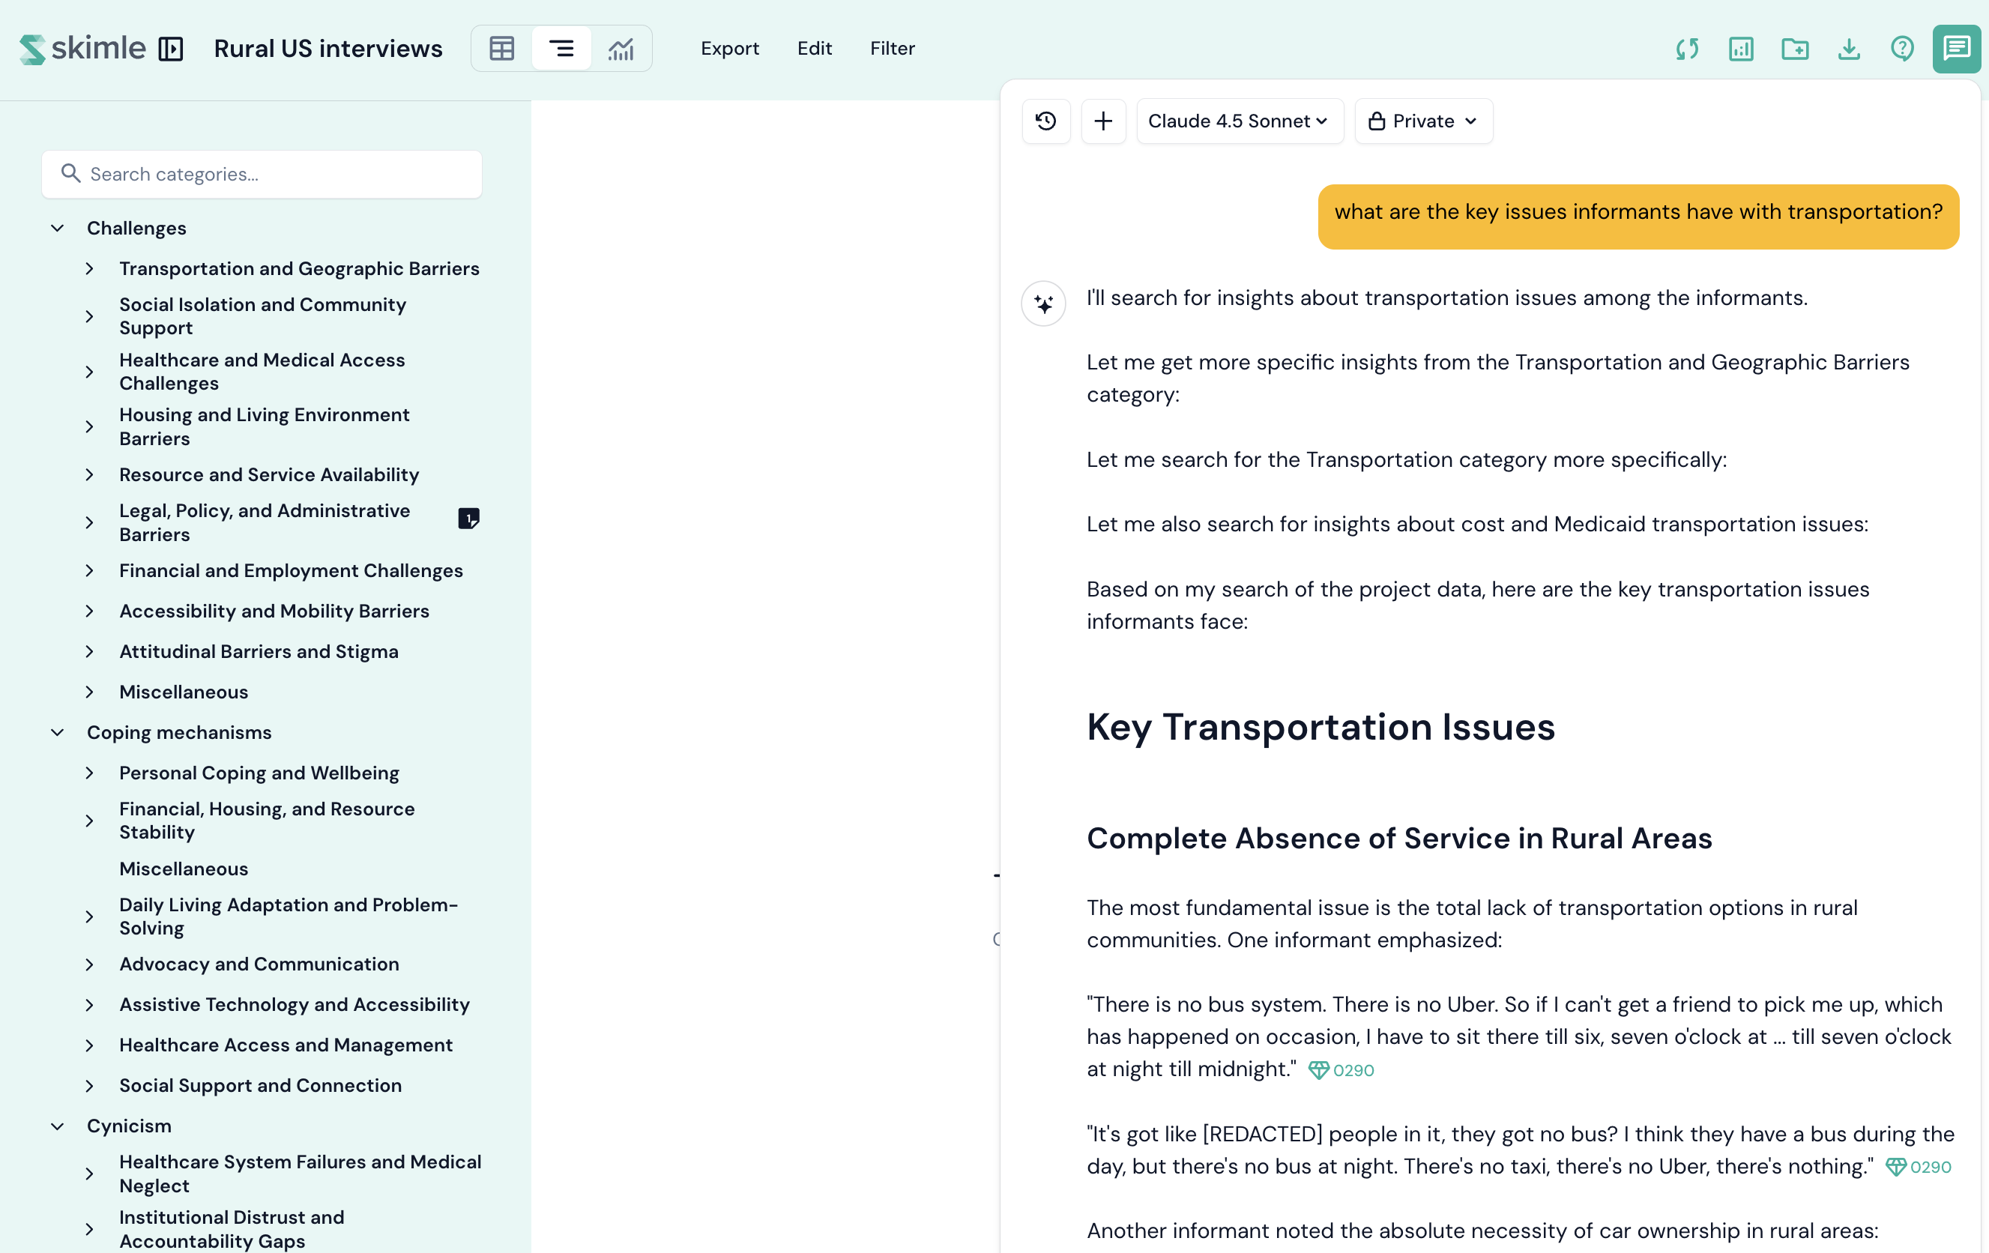Open Claude 4.5 Sonnet model dropdown
The height and width of the screenshot is (1253, 1989).
tap(1238, 121)
